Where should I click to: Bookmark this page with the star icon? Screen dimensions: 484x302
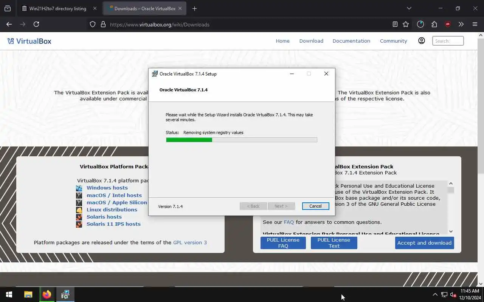pos(406,25)
